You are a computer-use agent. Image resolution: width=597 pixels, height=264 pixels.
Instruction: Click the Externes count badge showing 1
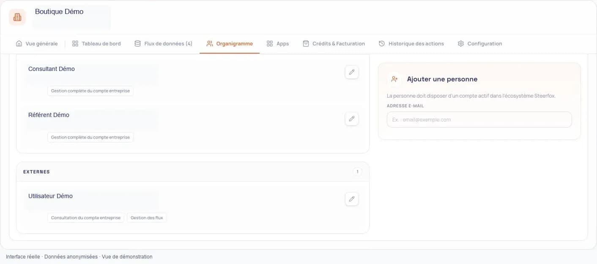click(357, 172)
